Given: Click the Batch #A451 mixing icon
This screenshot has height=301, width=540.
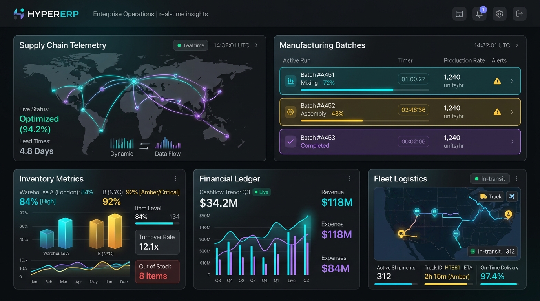Looking at the screenshot, I should click(290, 81).
